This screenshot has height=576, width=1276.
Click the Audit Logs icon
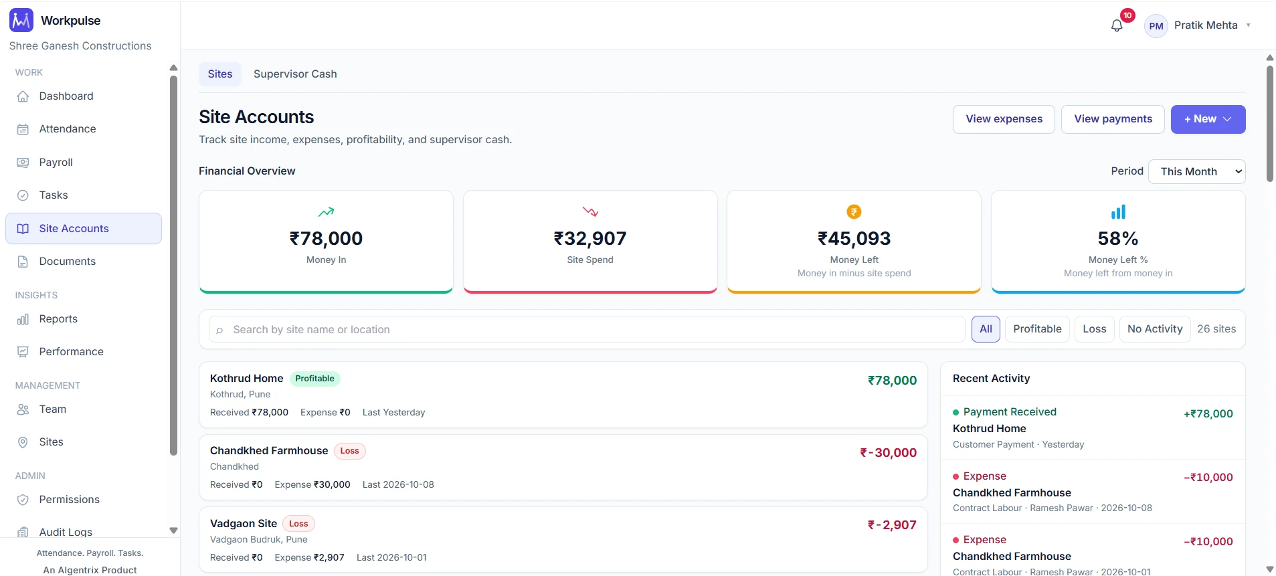[23, 533]
